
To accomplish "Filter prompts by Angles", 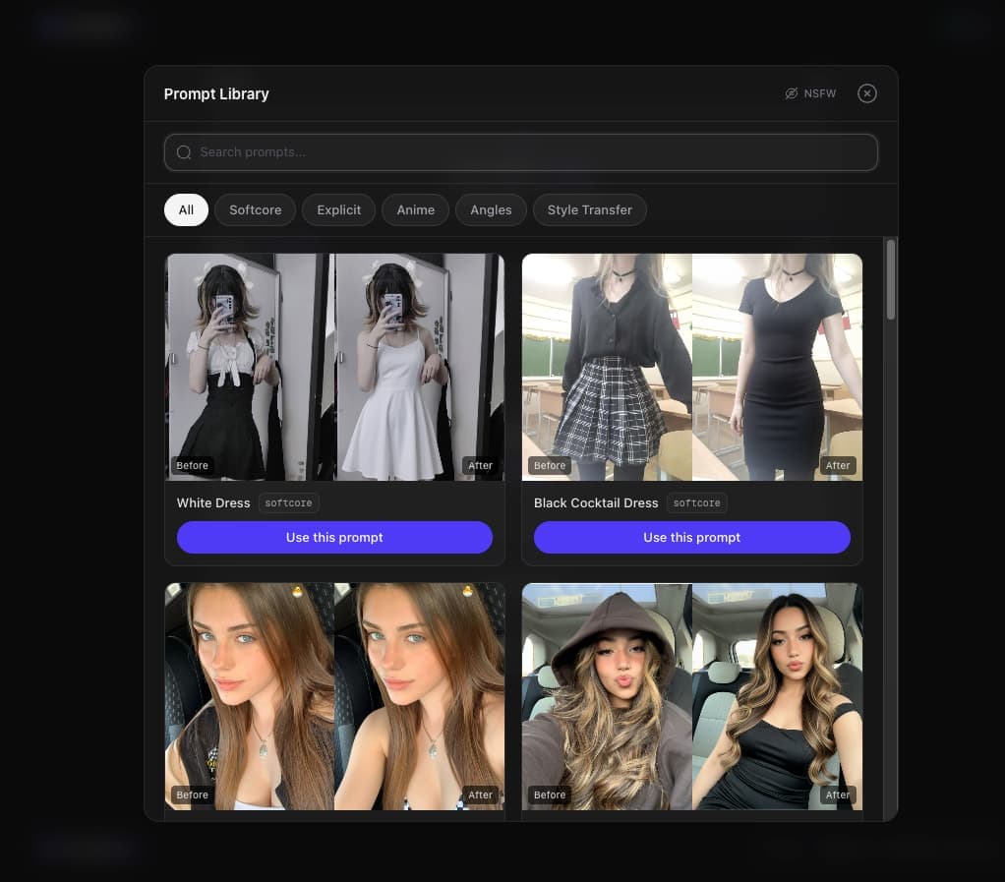I will [491, 209].
